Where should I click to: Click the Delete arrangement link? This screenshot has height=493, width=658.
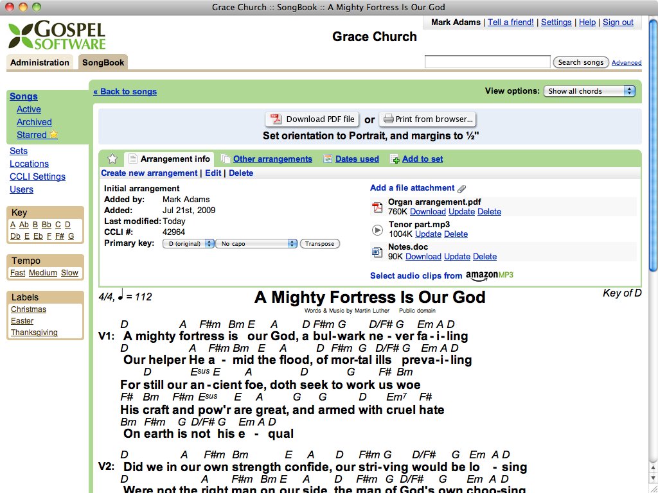pos(242,173)
